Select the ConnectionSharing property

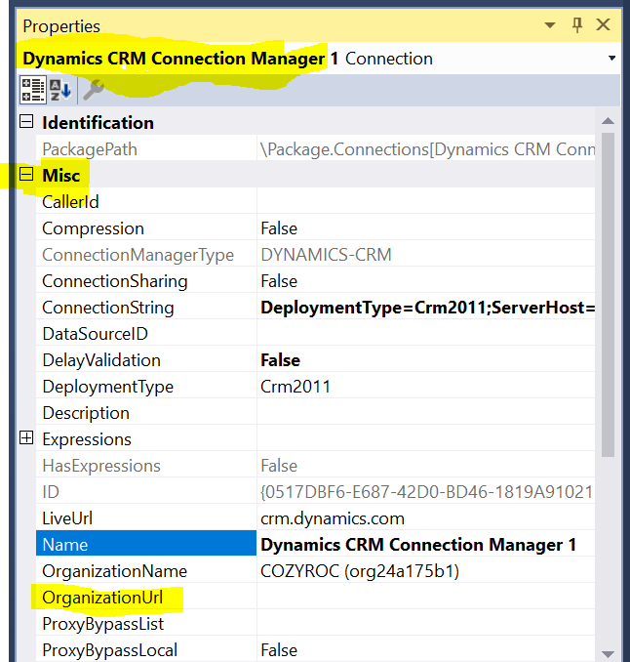point(146,281)
